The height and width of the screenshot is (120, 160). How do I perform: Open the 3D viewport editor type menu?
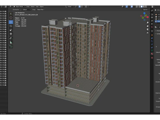(10, 7)
